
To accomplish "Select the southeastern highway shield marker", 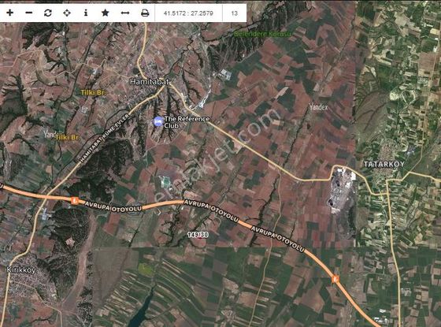I will (x=335, y=279).
